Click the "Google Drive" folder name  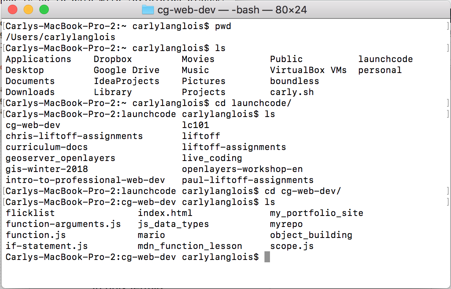click(126, 70)
